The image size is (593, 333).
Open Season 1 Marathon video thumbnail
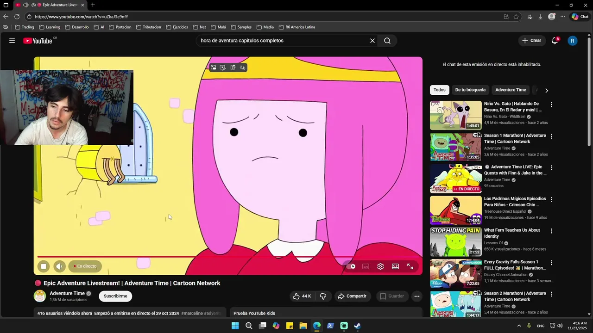coord(456,147)
